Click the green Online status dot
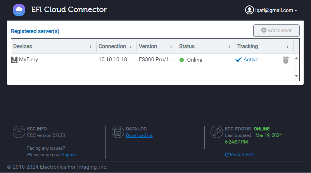 [182, 60]
